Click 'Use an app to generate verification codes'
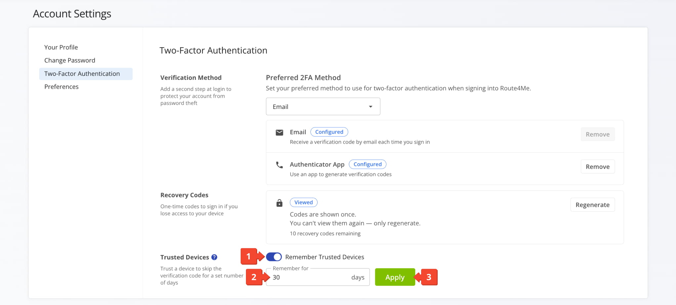Screen dimensions: 676x305 [340, 175]
